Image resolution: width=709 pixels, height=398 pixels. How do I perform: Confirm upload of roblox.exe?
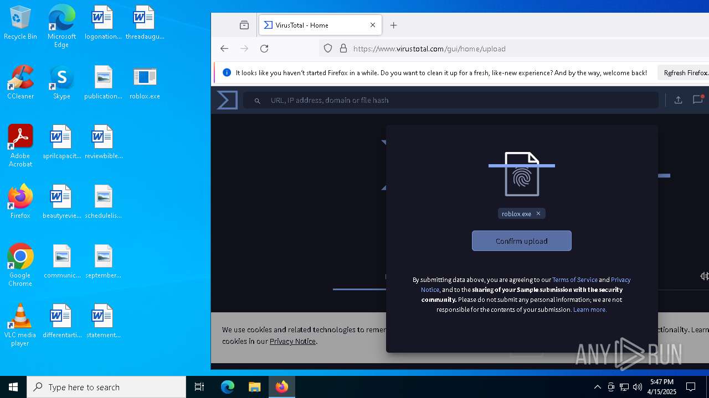tap(521, 241)
